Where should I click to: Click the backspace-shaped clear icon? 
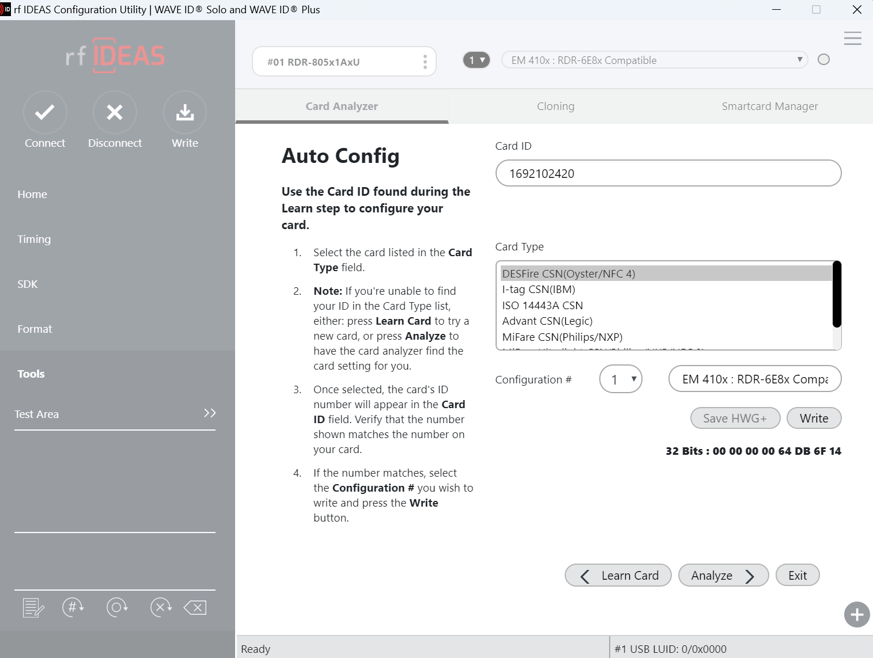click(x=195, y=607)
